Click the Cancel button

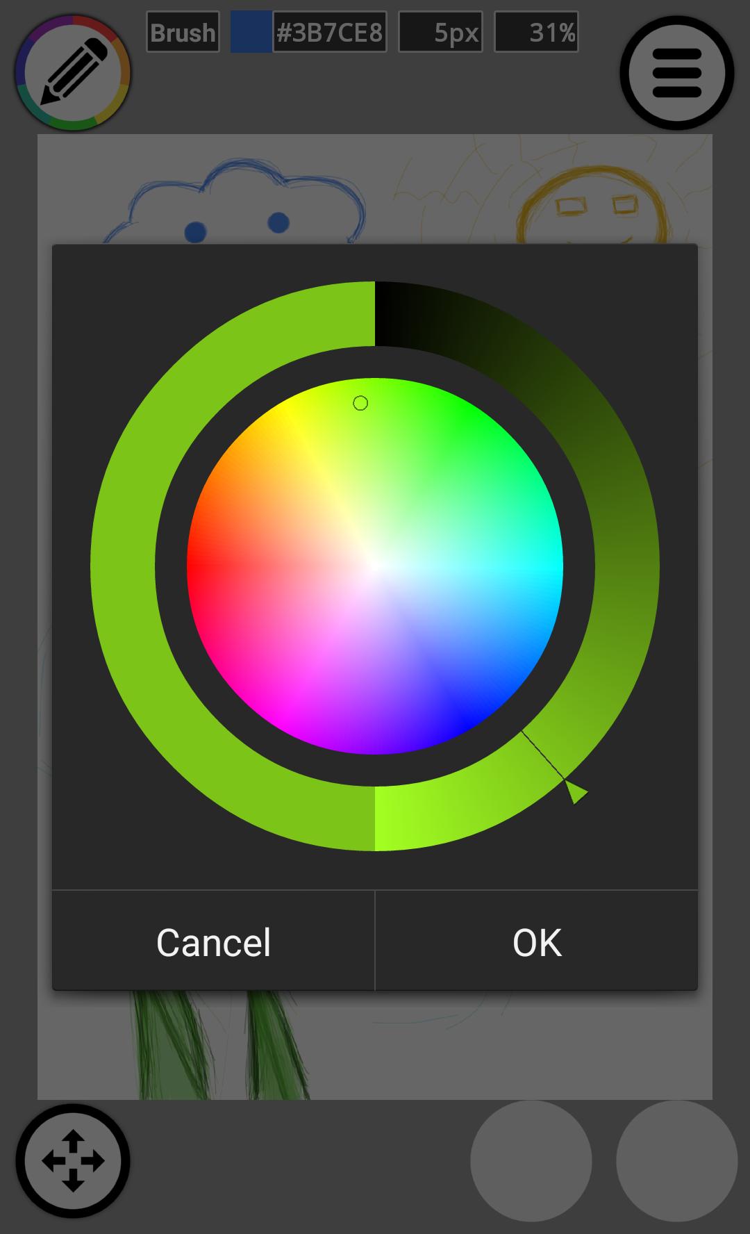coord(213,941)
